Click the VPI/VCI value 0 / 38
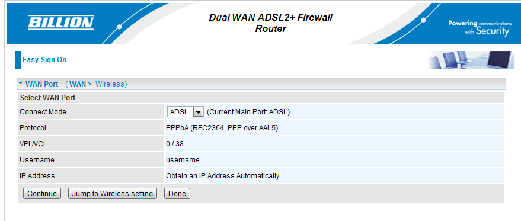Image resolution: width=521 pixels, height=221 pixels. coord(175,144)
